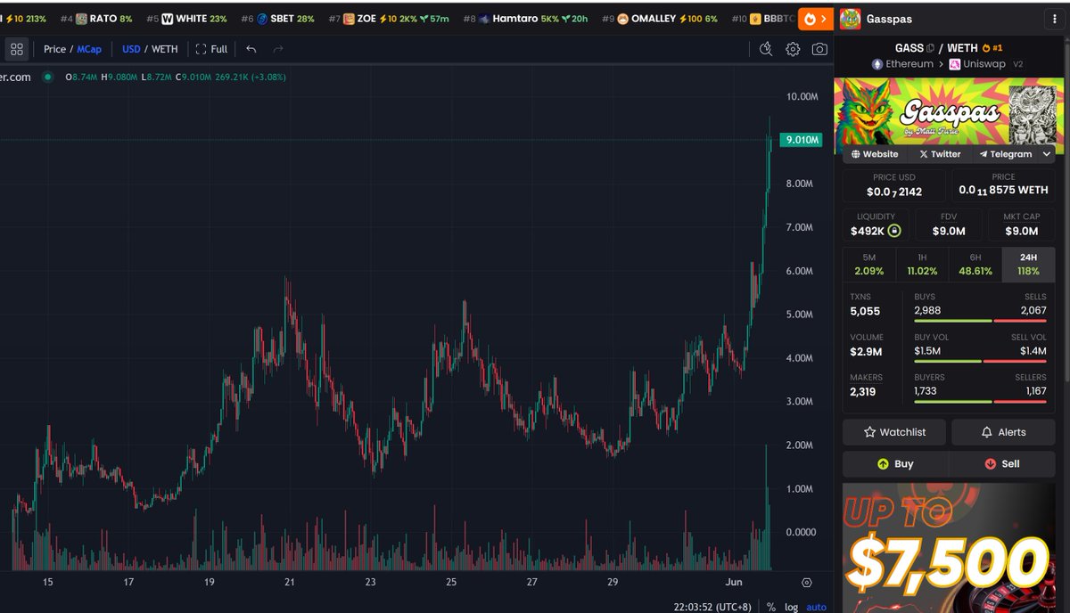Open trending token #4 RATO

pyautogui.click(x=96, y=18)
